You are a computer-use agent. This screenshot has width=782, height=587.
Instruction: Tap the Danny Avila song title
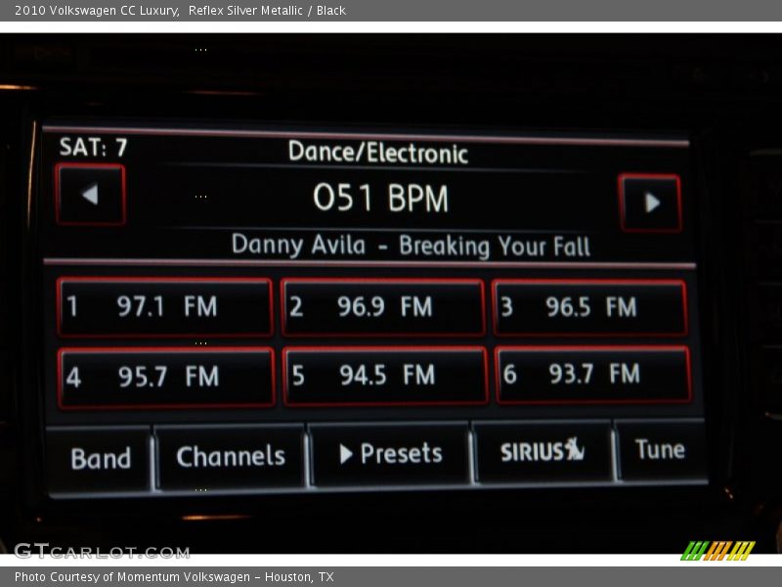(411, 246)
